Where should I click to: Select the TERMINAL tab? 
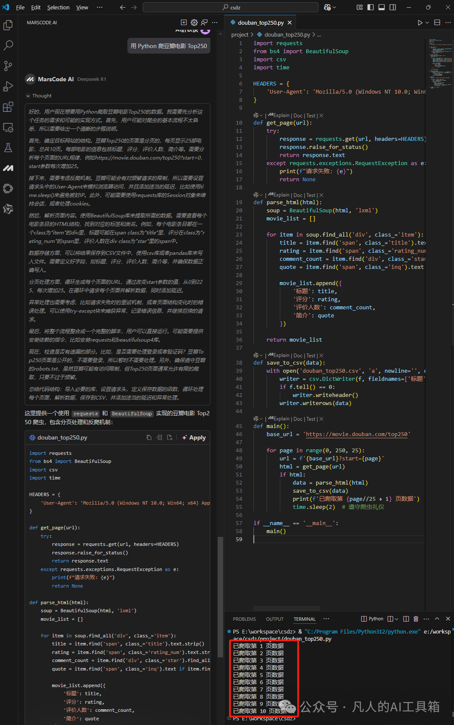click(305, 619)
